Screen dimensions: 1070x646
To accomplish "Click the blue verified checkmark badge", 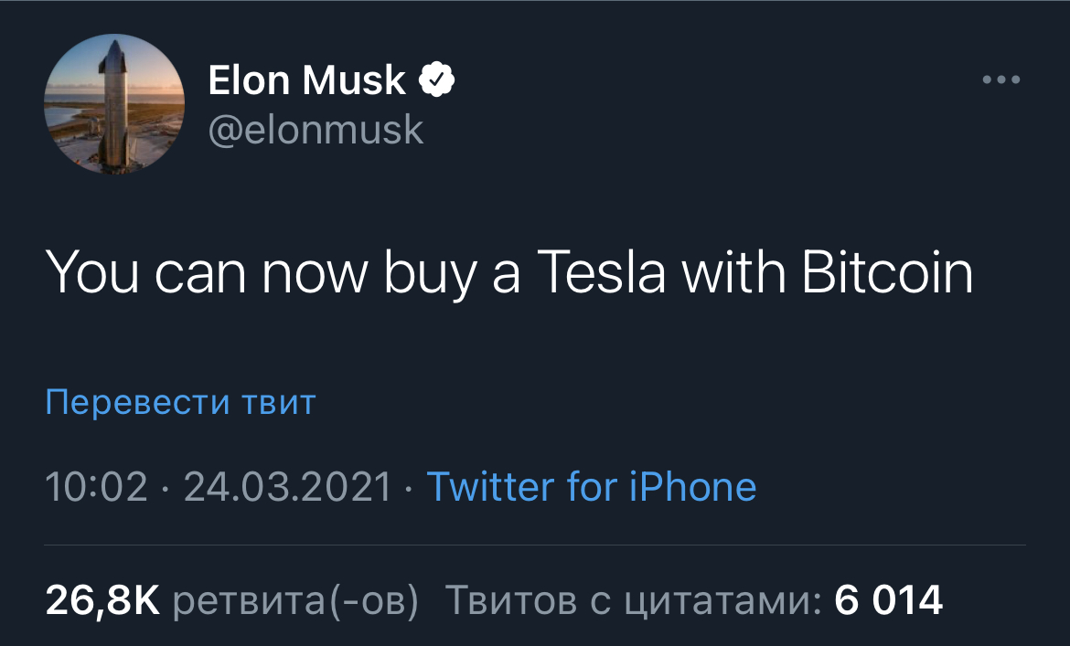I will [x=437, y=81].
